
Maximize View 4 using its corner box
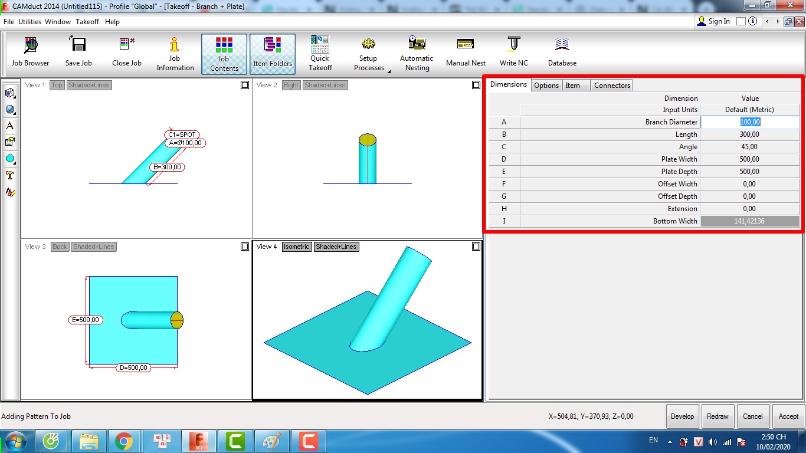[x=476, y=247]
